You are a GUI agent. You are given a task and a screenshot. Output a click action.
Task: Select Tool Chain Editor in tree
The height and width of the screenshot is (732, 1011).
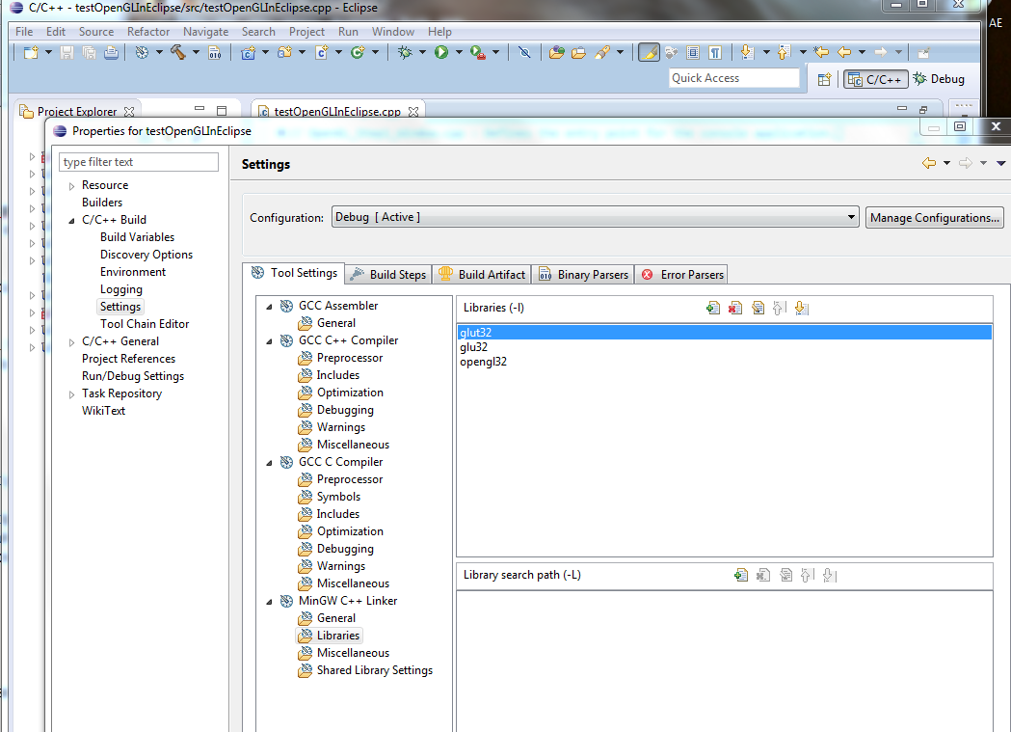click(x=145, y=324)
